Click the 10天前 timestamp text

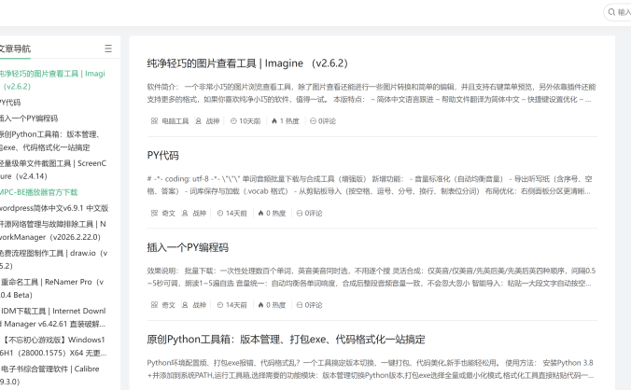[250, 121]
